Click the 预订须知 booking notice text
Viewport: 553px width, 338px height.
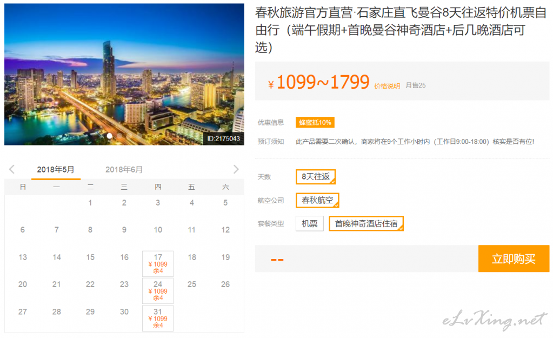click(x=271, y=142)
